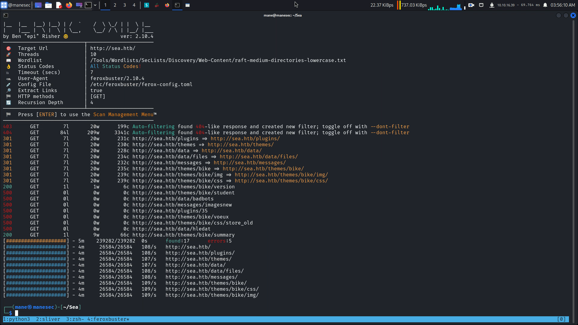
Task: Click the show desktop launcher in the panel
Action: [x=38, y=5]
